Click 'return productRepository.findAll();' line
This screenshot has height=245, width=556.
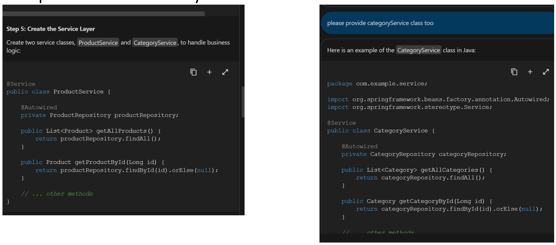click(98, 139)
